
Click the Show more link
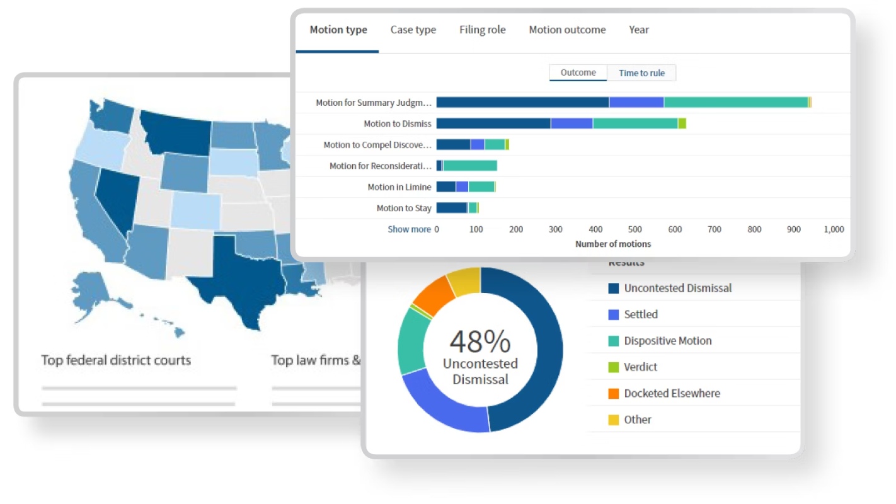tap(410, 229)
